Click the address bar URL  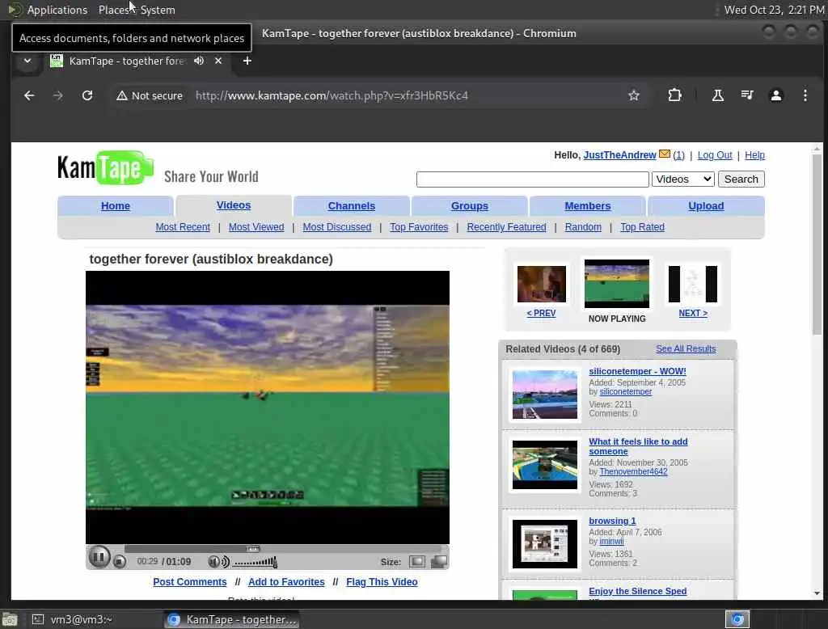[x=332, y=95]
